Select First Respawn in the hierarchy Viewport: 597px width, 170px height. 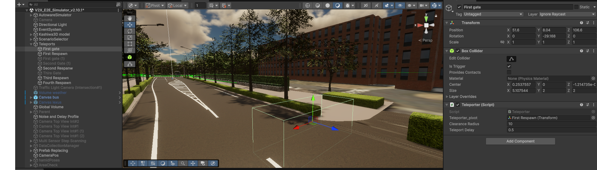55,54
